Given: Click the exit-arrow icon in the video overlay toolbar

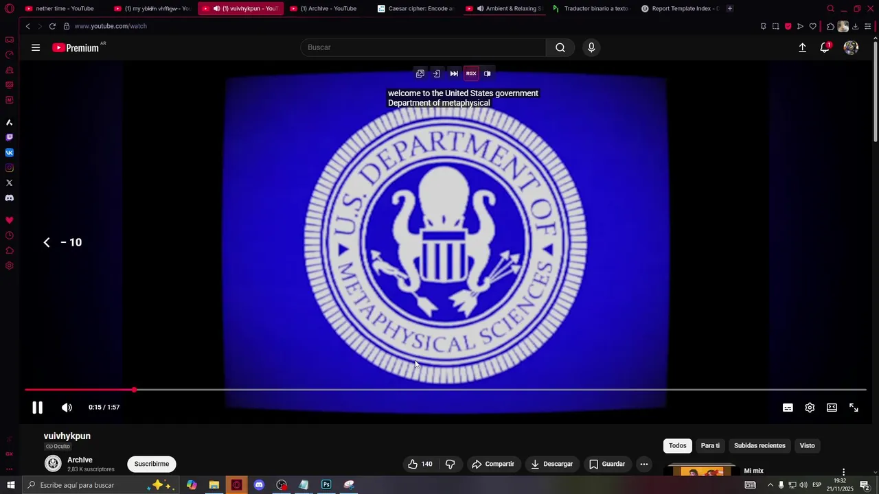Looking at the screenshot, I should (436, 73).
